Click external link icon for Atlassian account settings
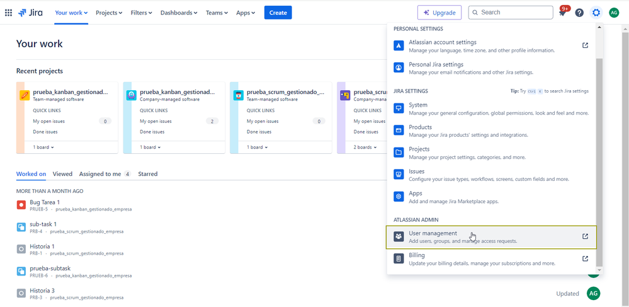Screen dimensions: 629x307 tap(586, 45)
